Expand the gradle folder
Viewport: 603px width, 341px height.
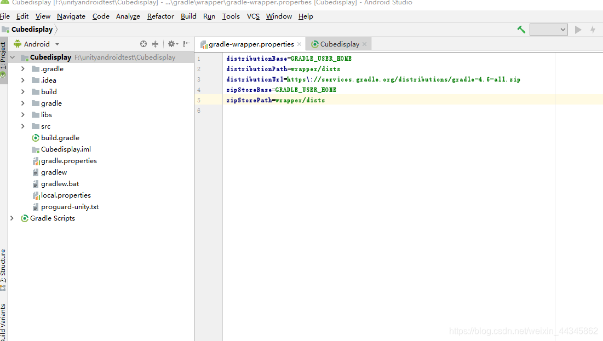(22, 103)
